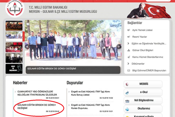This screenshot has height=117, width=175.
Task: Open the Resmi Yazılar link
Action: (139, 37)
